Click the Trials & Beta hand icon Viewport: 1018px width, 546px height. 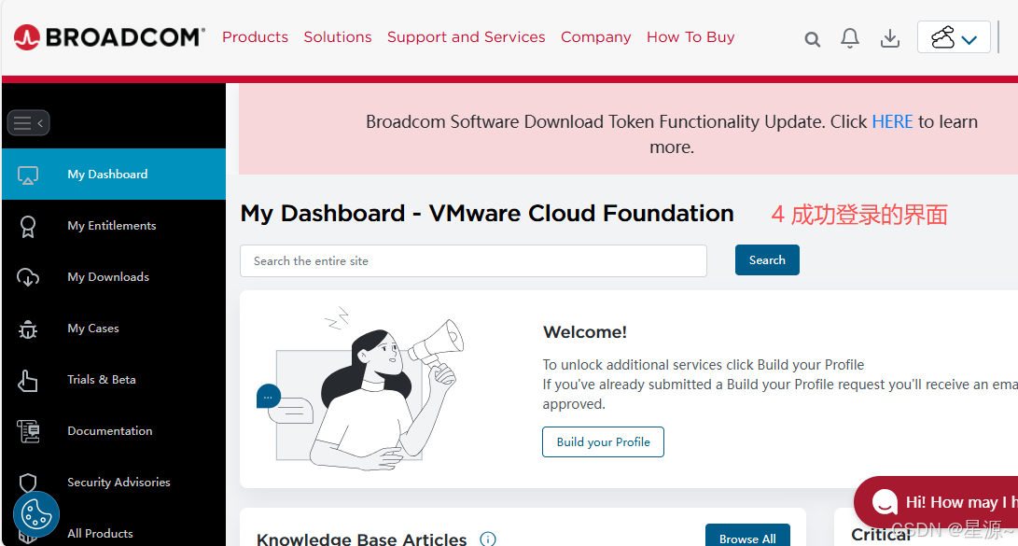pos(28,381)
